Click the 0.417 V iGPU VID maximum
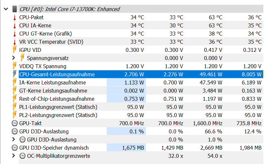This screenshot has height=164, width=265. (x=213, y=50)
